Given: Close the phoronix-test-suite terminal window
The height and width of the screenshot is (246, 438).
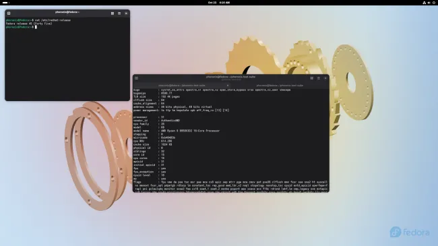Looking at the screenshot, I should [x=325, y=78].
